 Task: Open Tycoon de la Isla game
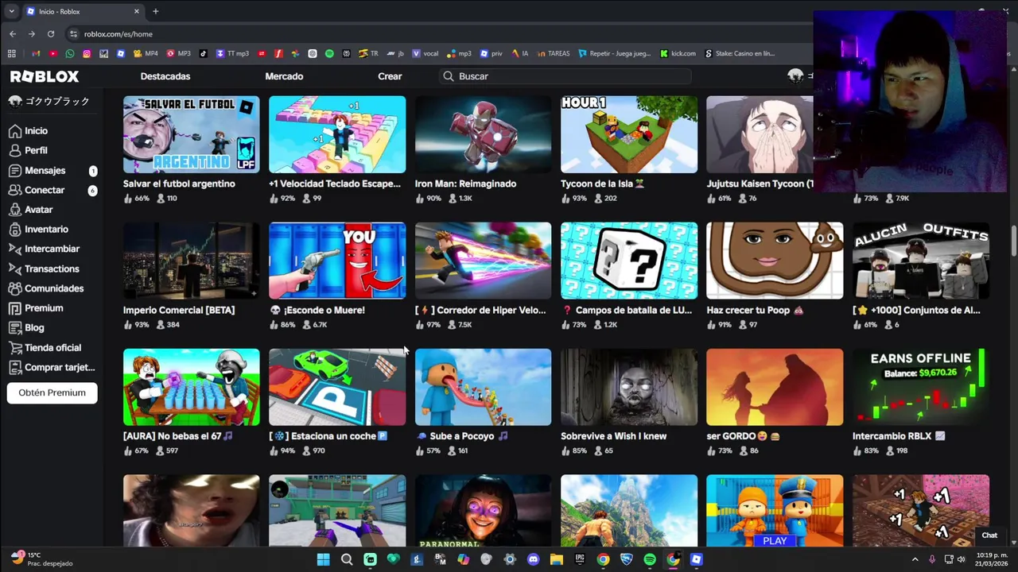click(x=629, y=134)
